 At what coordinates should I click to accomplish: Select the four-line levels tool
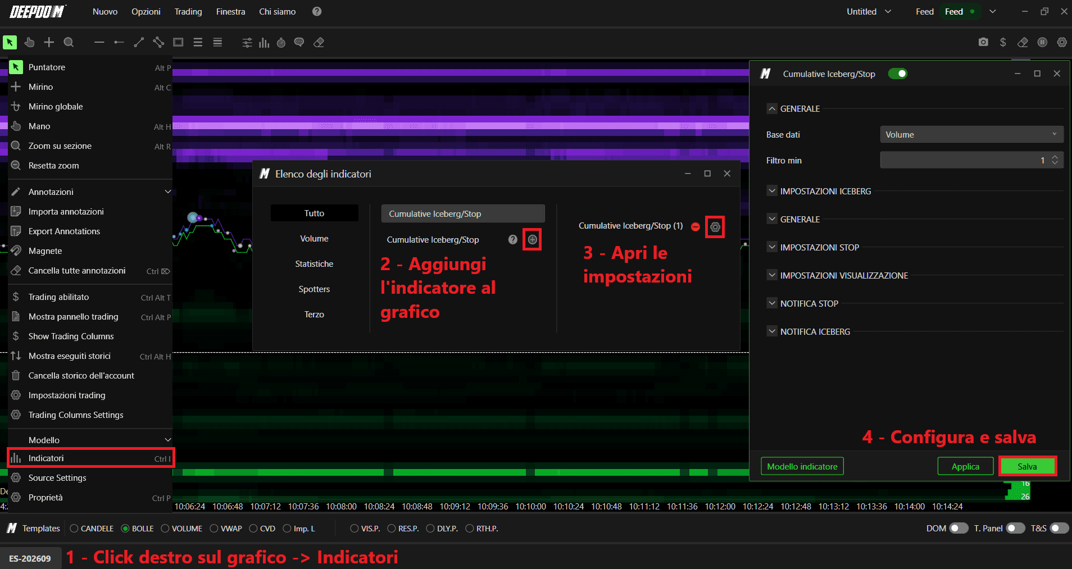[x=217, y=42]
